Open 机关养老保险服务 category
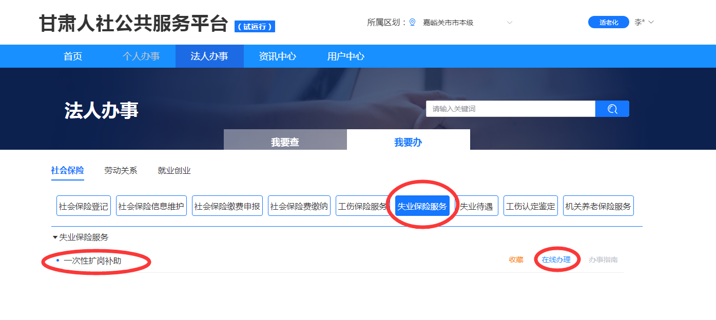 point(598,206)
